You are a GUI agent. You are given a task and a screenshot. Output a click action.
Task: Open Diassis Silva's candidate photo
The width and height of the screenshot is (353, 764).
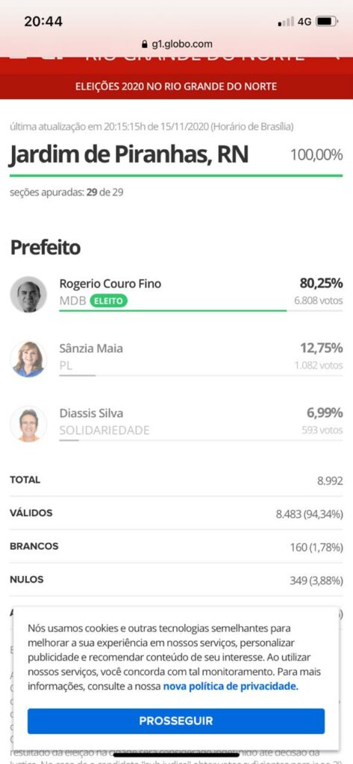tap(28, 424)
